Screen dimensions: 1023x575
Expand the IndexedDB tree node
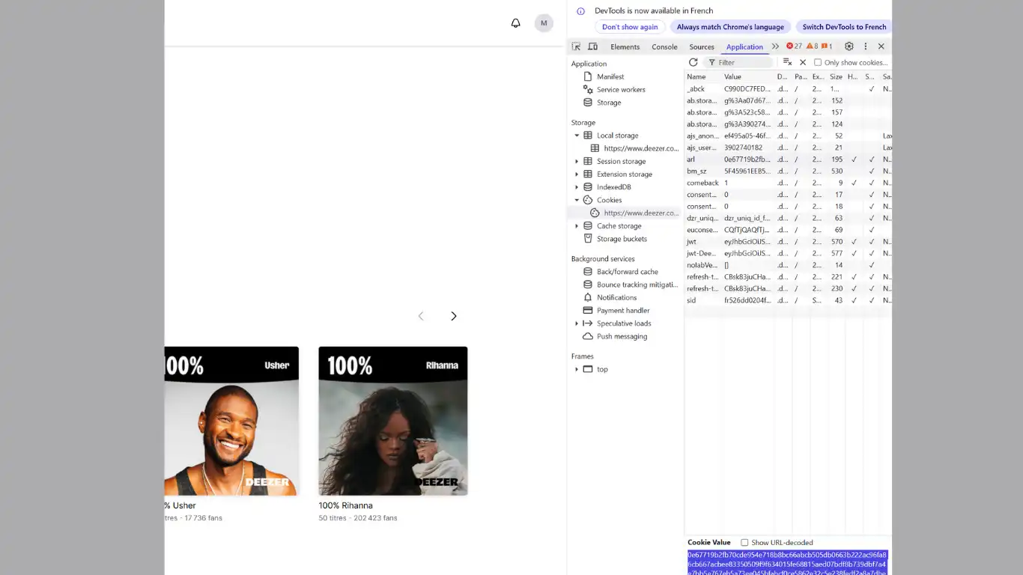tap(577, 187)
